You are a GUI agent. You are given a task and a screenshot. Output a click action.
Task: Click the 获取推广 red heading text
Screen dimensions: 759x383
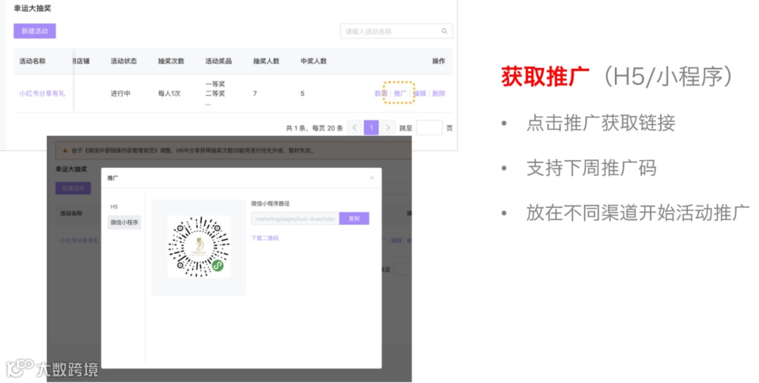(x=545, y=77)
